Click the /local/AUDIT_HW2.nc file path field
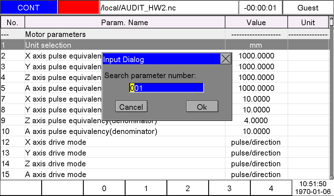This screenshot has width=334, height=196. click(169, 8)
